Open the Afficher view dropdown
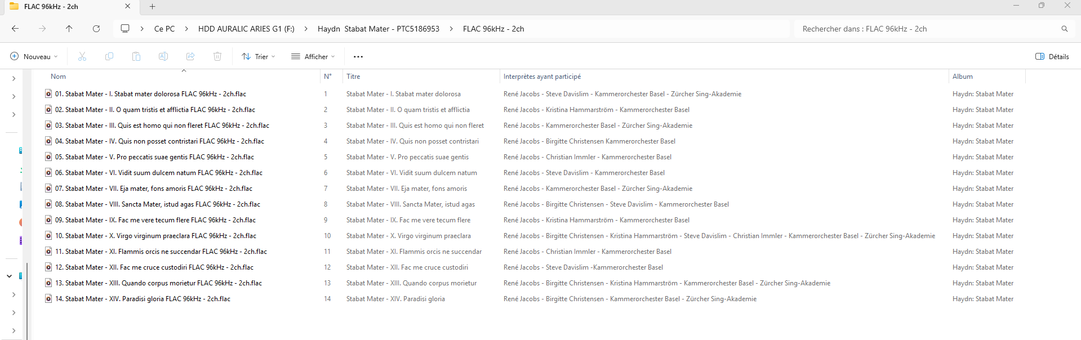This screenshot has width=1081, height=340. [x=313, y=56]
